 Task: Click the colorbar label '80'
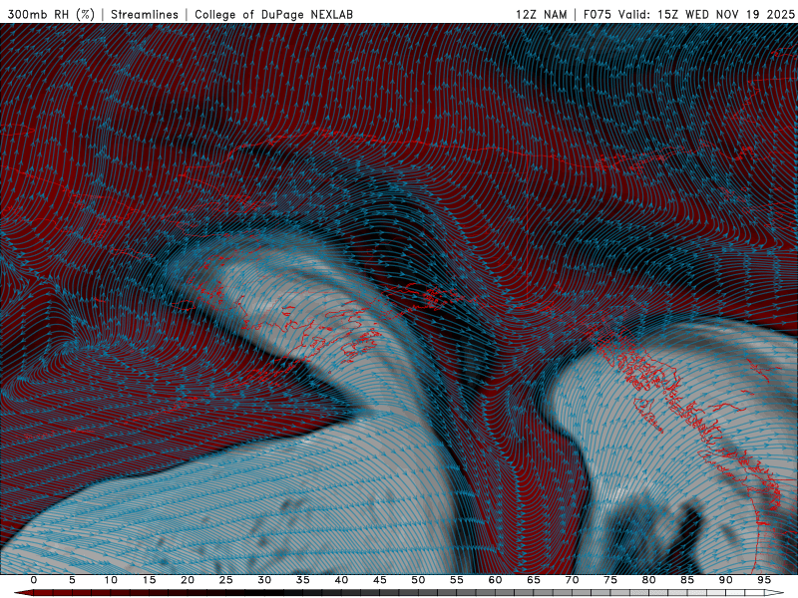649,580
